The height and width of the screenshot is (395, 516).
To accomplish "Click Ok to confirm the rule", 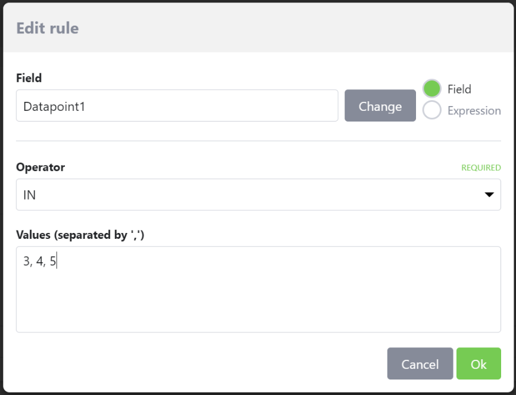I will 479,364.
